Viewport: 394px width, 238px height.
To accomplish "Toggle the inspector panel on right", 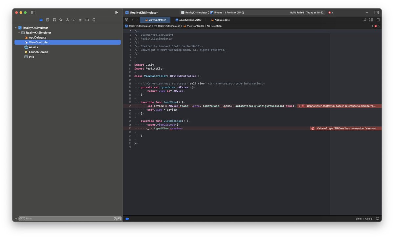I will tap(377, 12).
